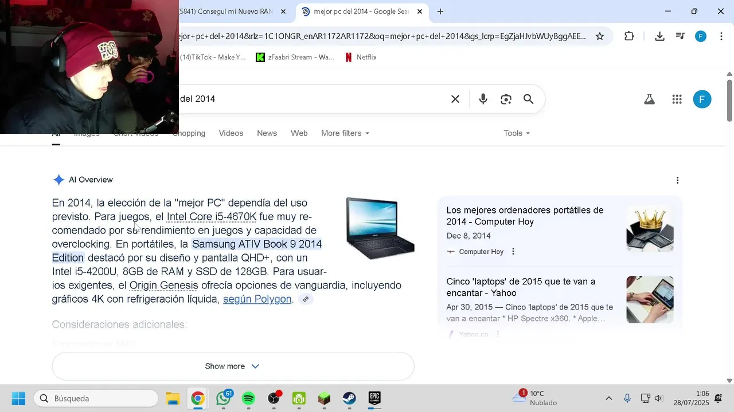The image size is (734, 412).
Task: Expand the More filters dropdown
Action: 345,133
